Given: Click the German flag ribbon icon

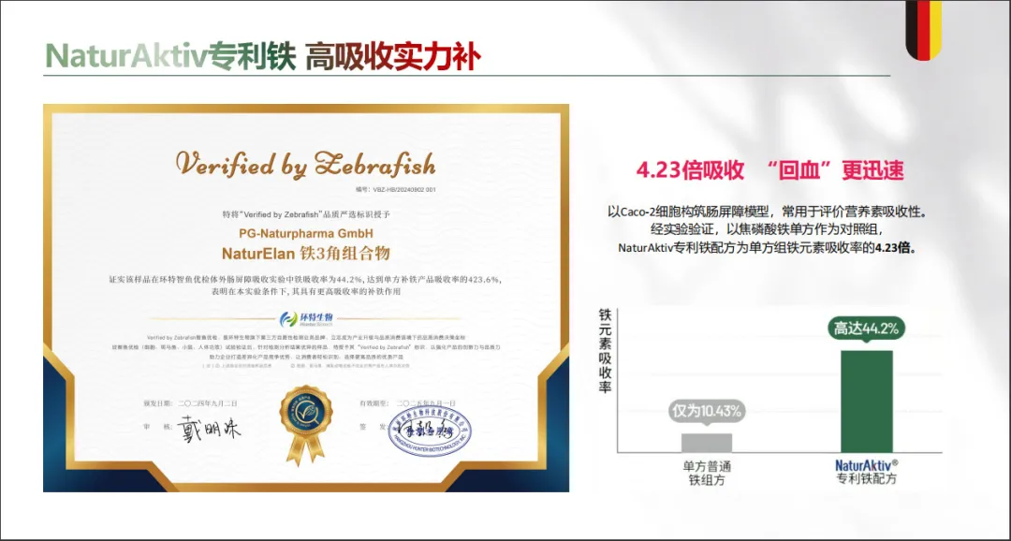Looking at the screenshot, I should pos(923,30).
